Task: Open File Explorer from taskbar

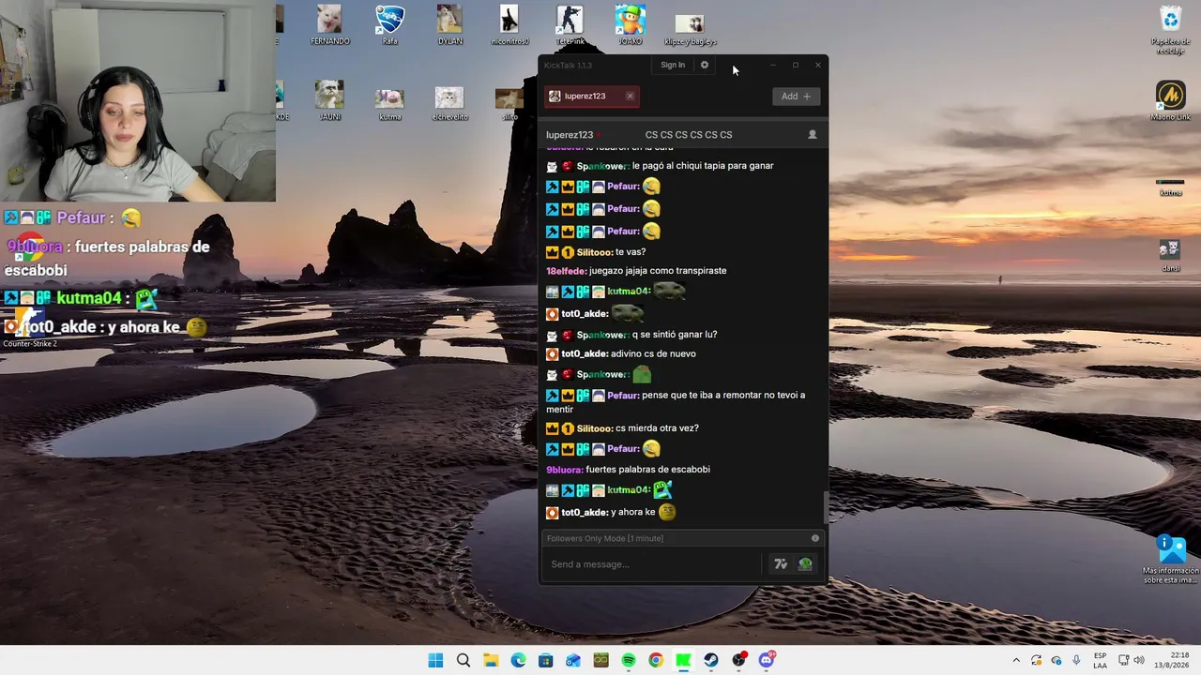Action: (491, 660)
